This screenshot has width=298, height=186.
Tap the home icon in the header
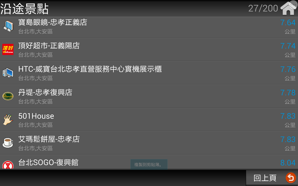(x=288, y=8)
